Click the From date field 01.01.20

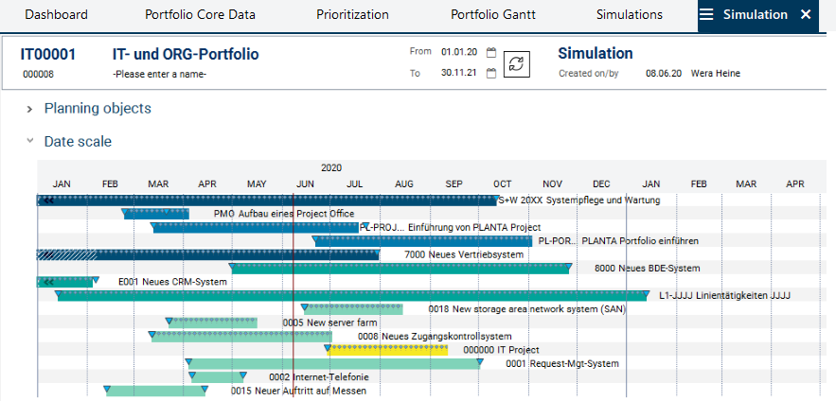(457, 52)
